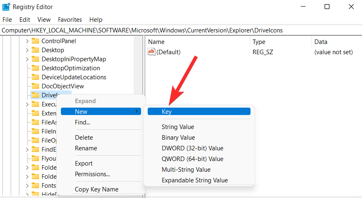The height and width of the screenshot is (198, 362).
Task: Expand the DesktopIniPropertyMap tree node
Action: (x=27, y=59)
